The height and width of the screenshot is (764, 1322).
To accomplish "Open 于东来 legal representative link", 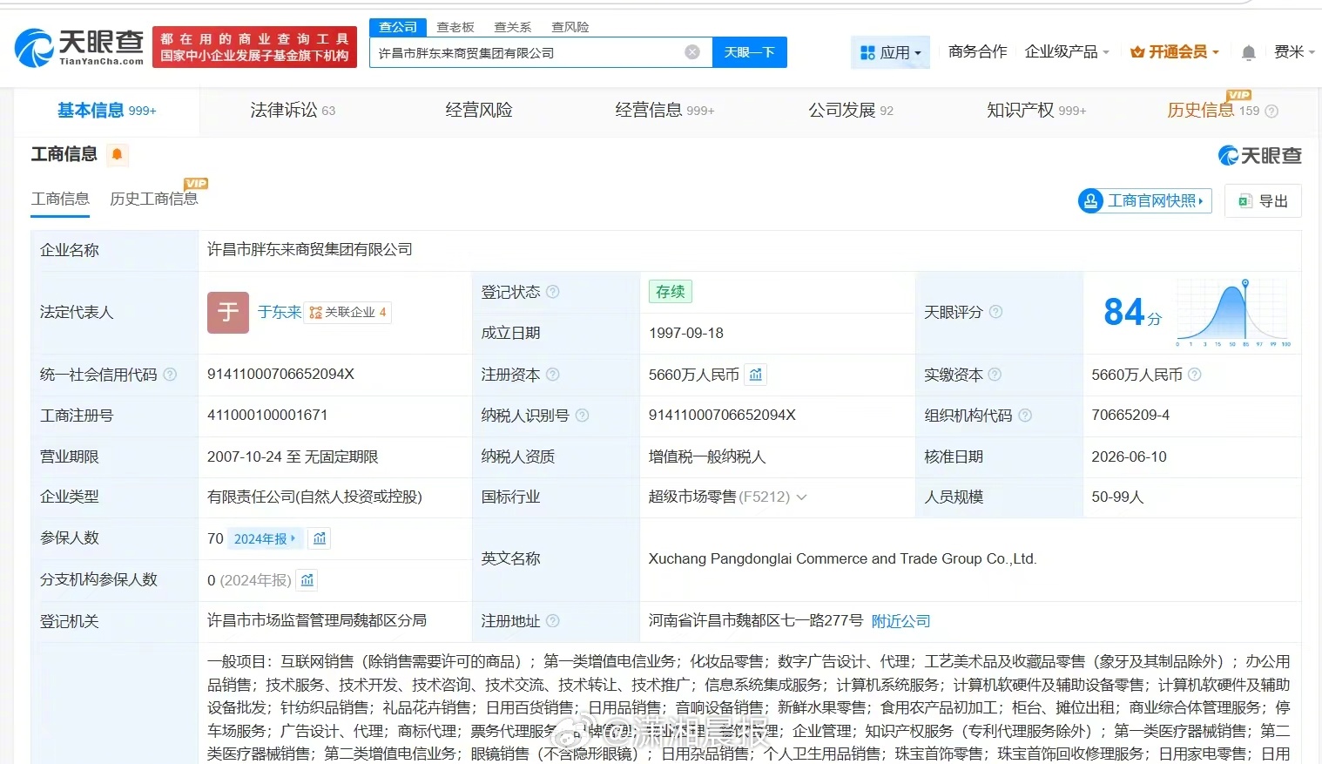I will point(280,312).
